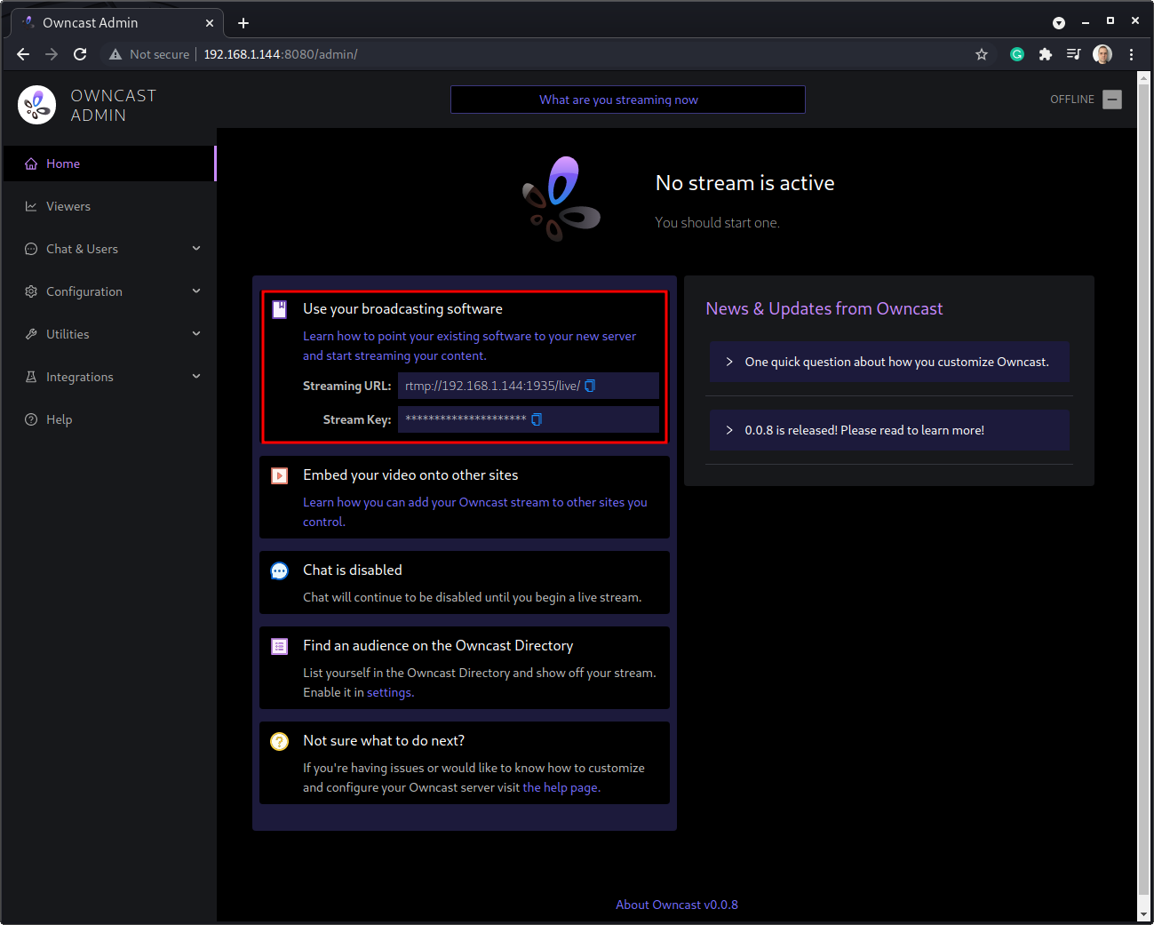Open the Viewers sidebar item
Screen dimensions: 1154x925
coord(109,206)
